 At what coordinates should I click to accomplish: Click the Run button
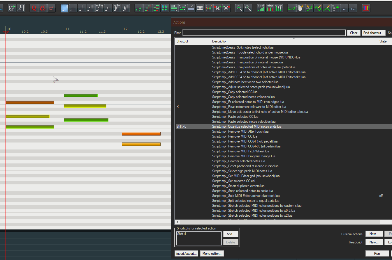coord(377,254)
